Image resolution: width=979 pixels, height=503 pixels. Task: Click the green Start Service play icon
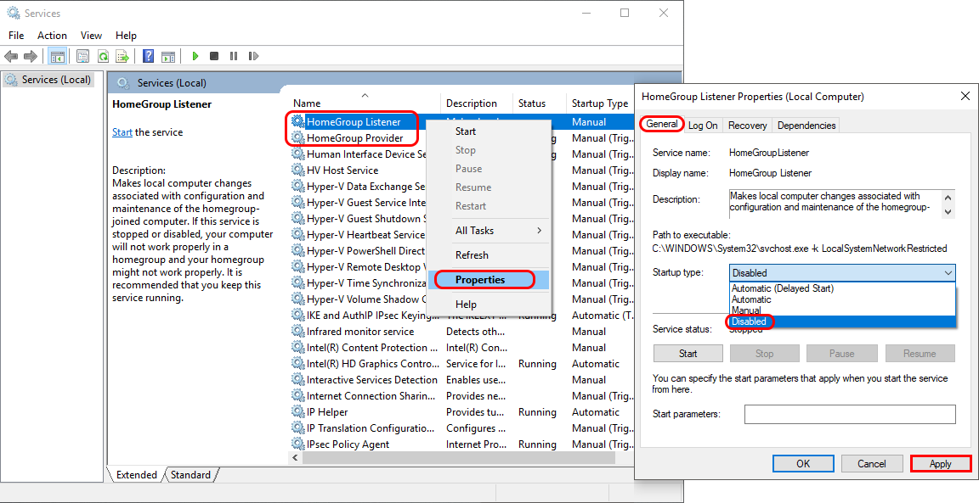coord(195,56)
